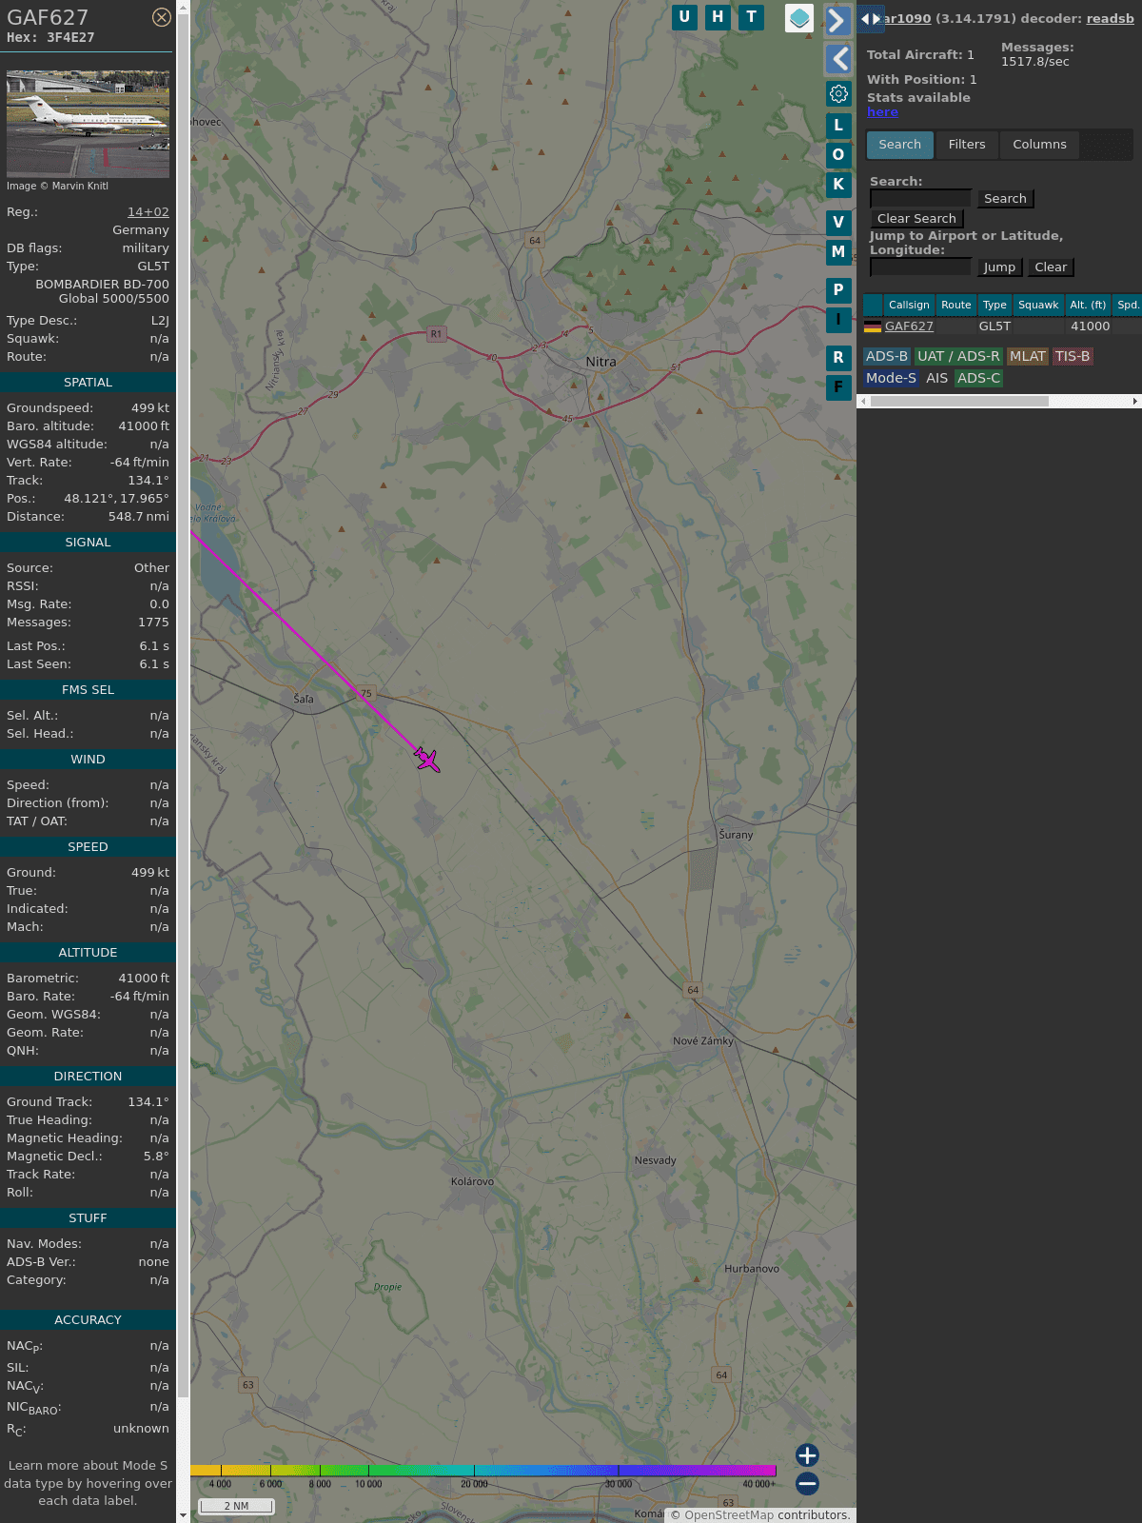Sort table by Type column header
Image resolution: width=1142 pixels, height=1523 pixels.
coord(994,306)
